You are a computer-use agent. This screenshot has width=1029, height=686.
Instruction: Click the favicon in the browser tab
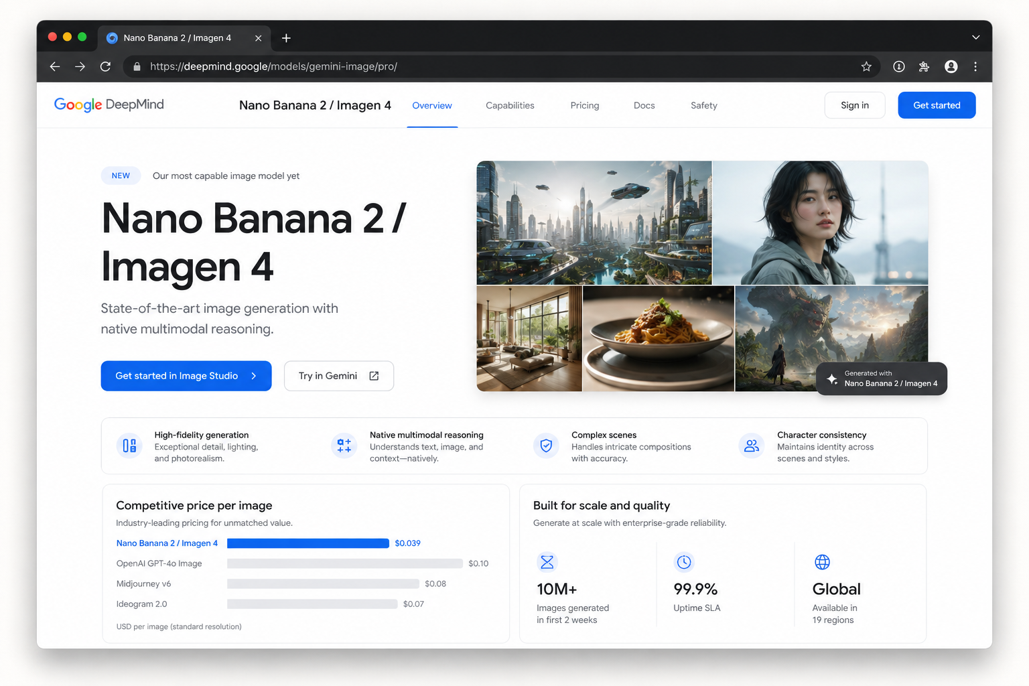pyautogui.click(x=112, y=38)
